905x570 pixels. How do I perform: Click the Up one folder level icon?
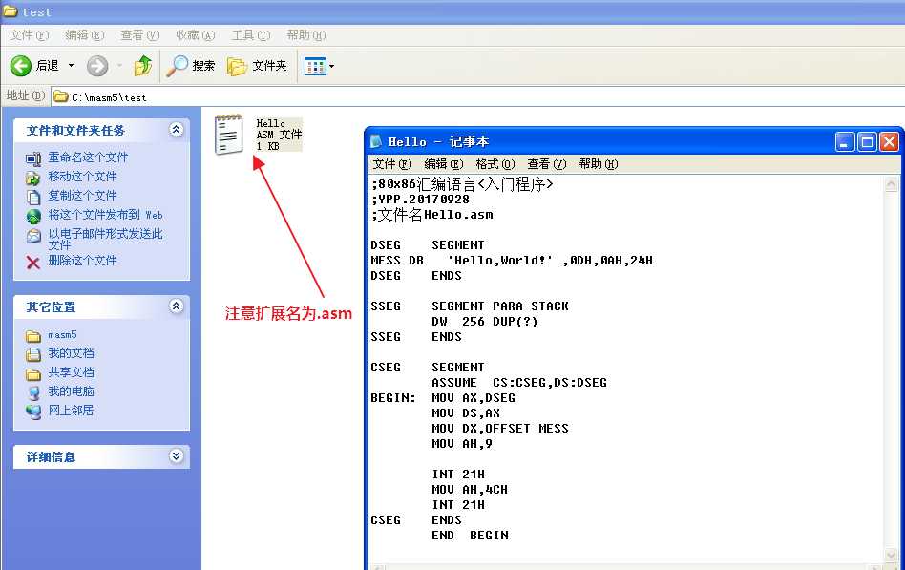coord(143,66)
